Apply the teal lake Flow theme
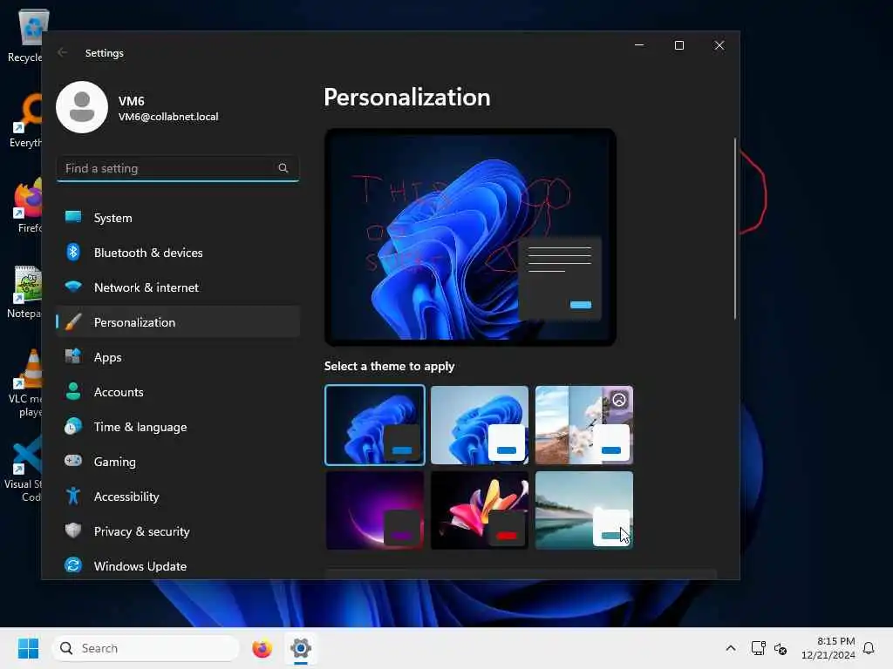 tap(584, 510)
